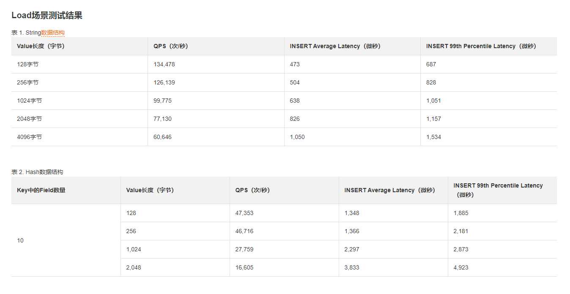The width and height of the screenshot is (570, 294).
Task: Click Hash table INSERT 99th Percentile header
Action: [498, 190]
